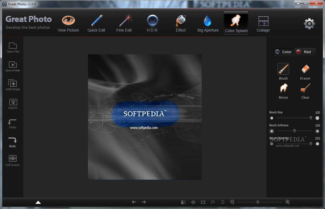Image resolution: width=325 pixels, height=209 pixels.
Task: Go to the previous picture with the left arrow
Action: [134, 202]
